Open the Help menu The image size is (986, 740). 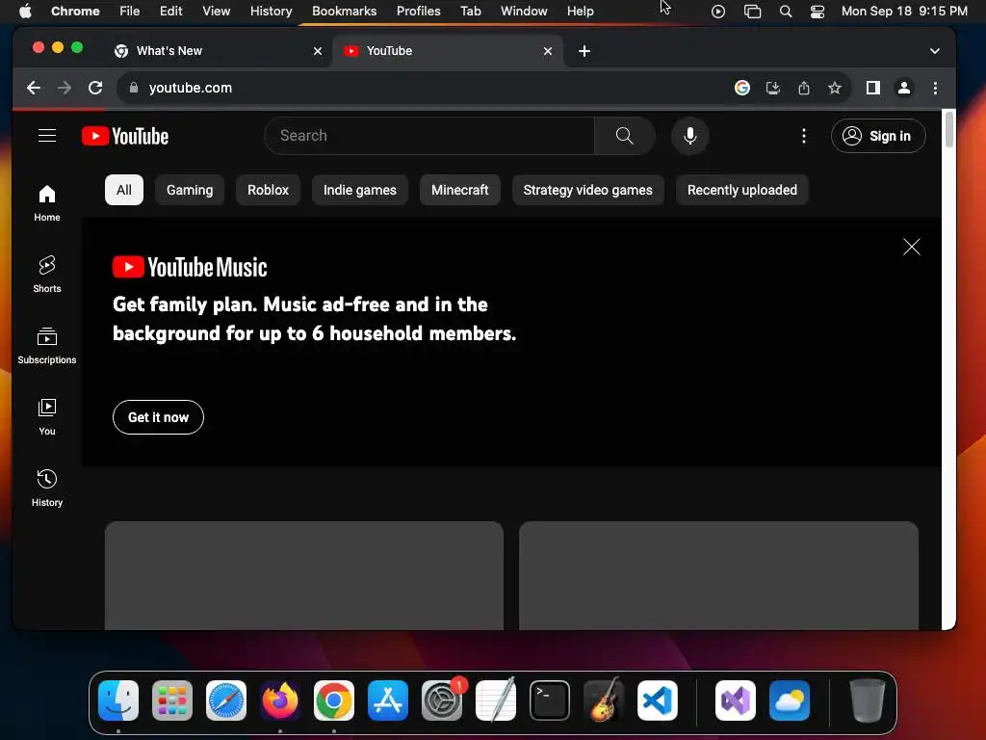(x=580, y=12)
